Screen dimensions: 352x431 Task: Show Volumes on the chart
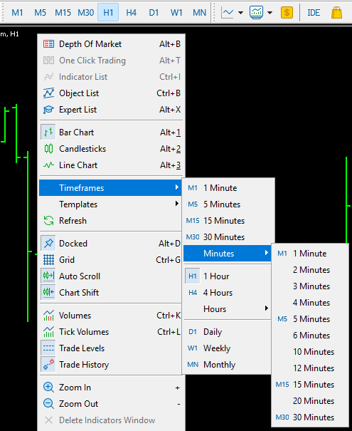(x=110, y=316)
